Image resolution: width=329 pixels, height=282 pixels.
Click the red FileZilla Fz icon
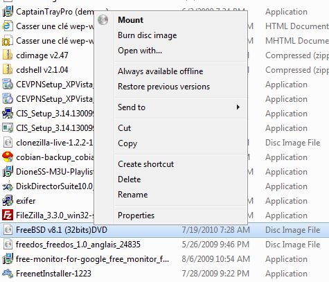(x=8, y=215)
